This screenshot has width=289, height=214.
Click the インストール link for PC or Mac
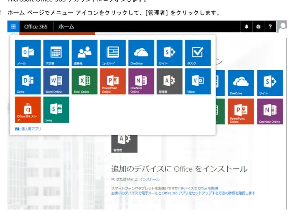pos(150,179)
